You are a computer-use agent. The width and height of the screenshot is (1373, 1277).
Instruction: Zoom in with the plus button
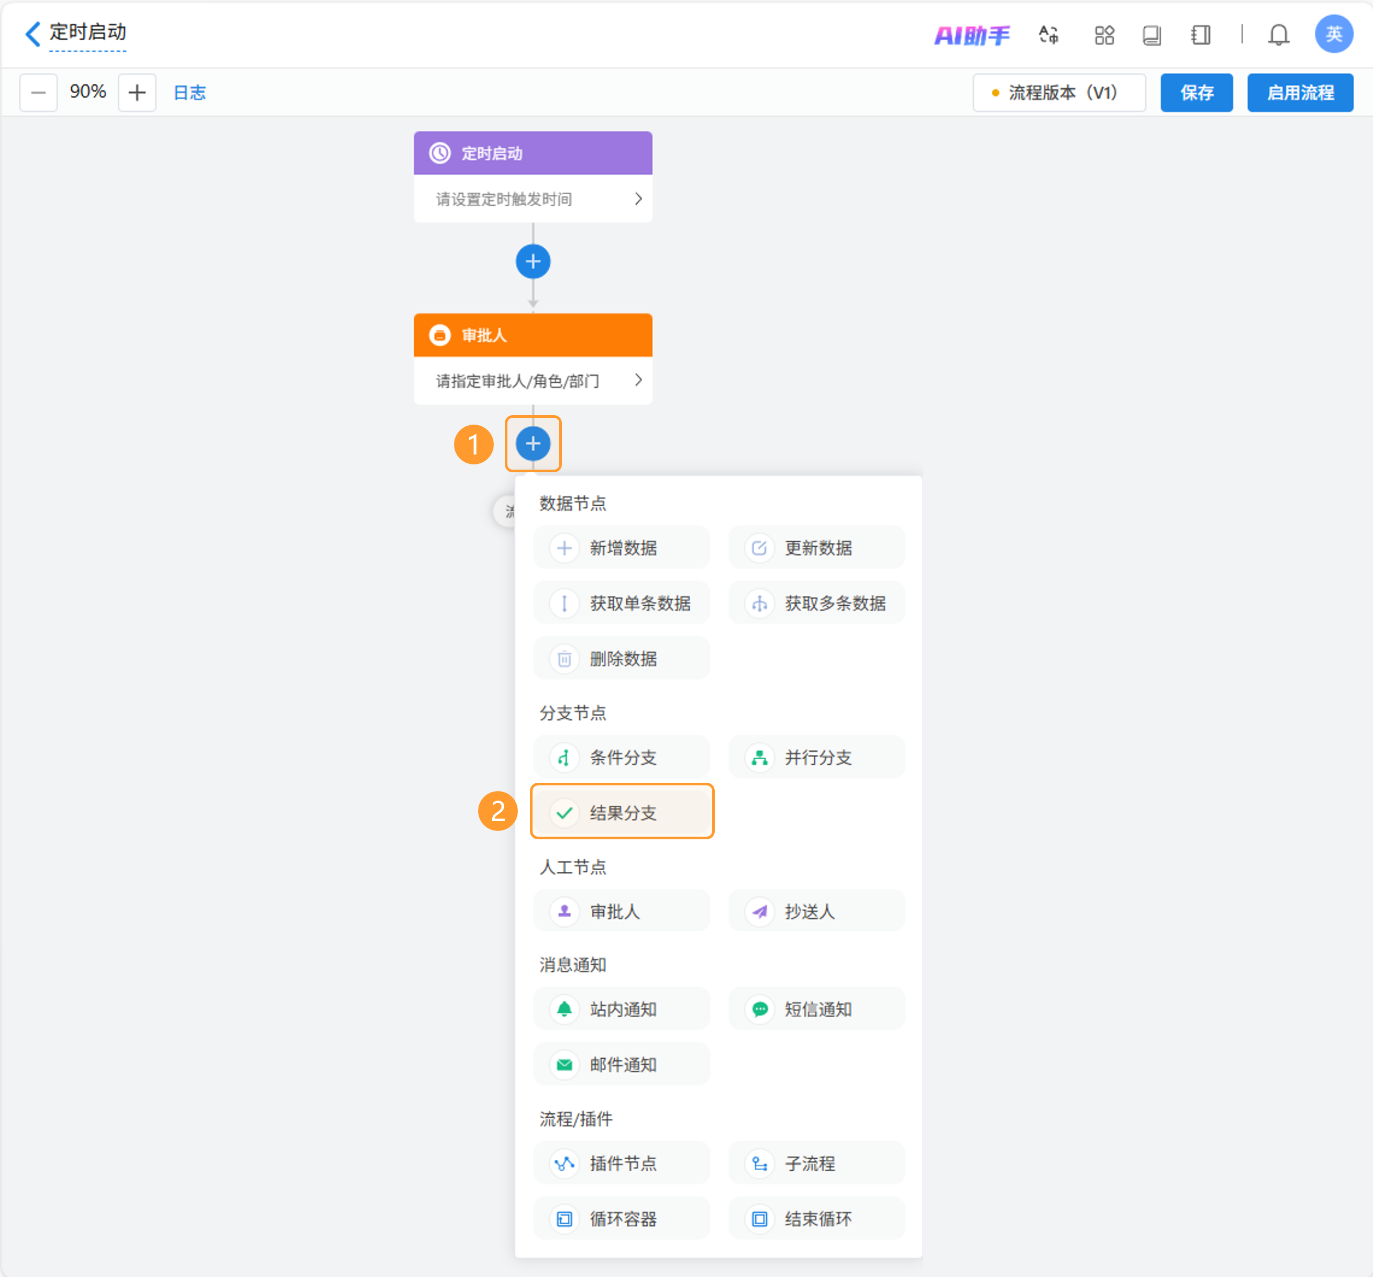(137, 92)
